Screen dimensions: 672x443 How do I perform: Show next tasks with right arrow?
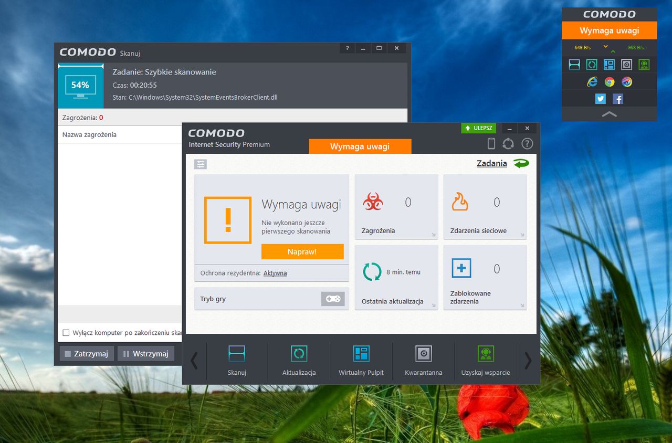tap(528, 361)
